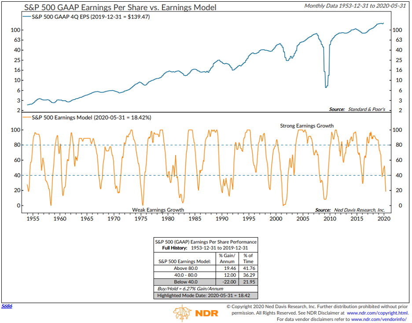
Task: Click the 1975 x-axis label
Action: tap(141, 218)
